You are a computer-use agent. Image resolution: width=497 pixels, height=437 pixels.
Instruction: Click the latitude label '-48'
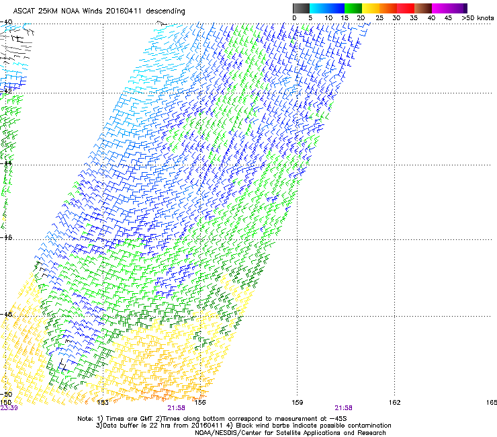pyautogui.click(x=6, y=314)
